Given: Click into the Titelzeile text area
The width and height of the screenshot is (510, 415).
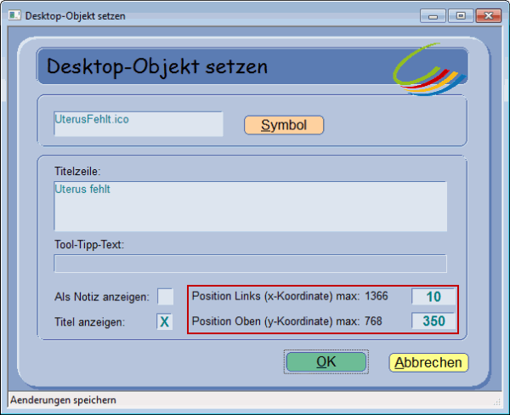Looking at the screenshot, I should click(250, 205).
